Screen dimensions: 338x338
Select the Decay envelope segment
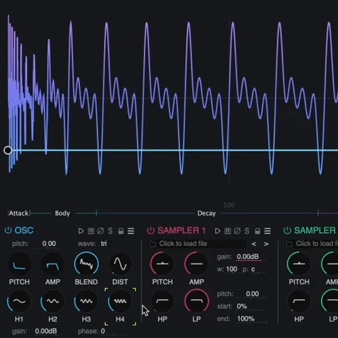click(206, 213)
